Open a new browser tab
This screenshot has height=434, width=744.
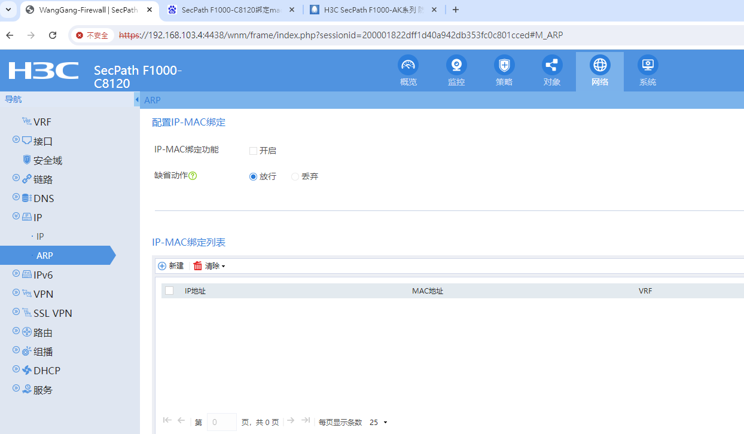(456, 10)
